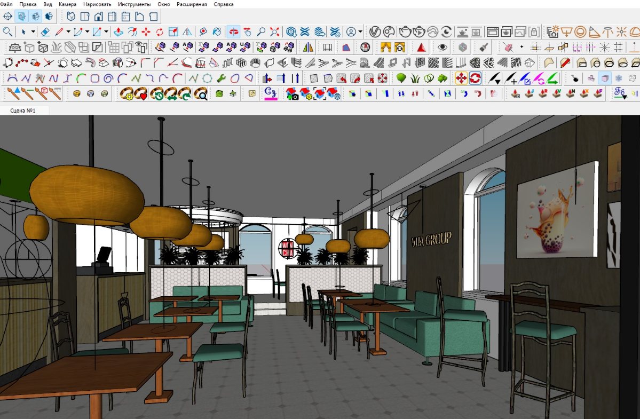Expand the account profile dropdown
The width and height of the screenshot is (640, 419).
[x=361, y=32]
